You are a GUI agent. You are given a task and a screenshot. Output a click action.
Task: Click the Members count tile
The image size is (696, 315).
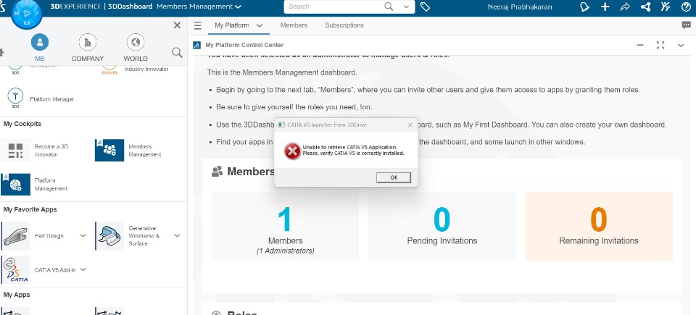(x=285, y=226)
